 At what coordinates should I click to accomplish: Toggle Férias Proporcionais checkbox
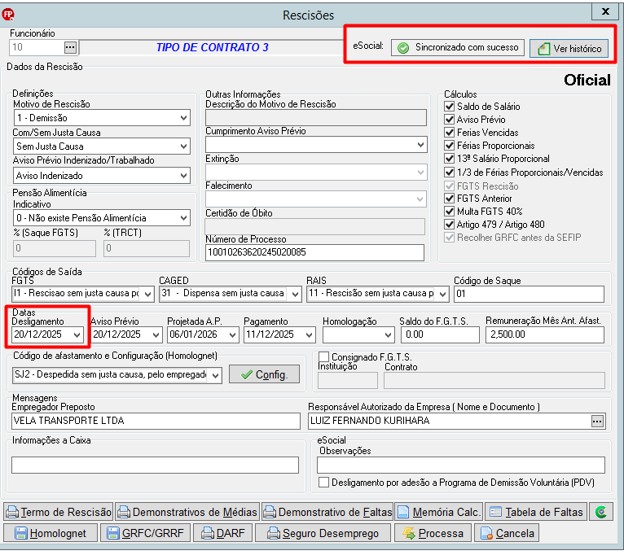(x=450, y=146)
